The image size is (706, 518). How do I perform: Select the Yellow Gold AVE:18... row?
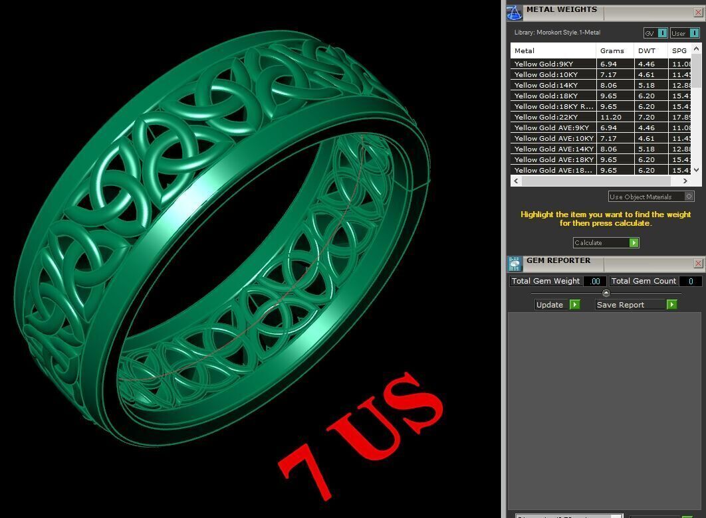click(601, 171)
